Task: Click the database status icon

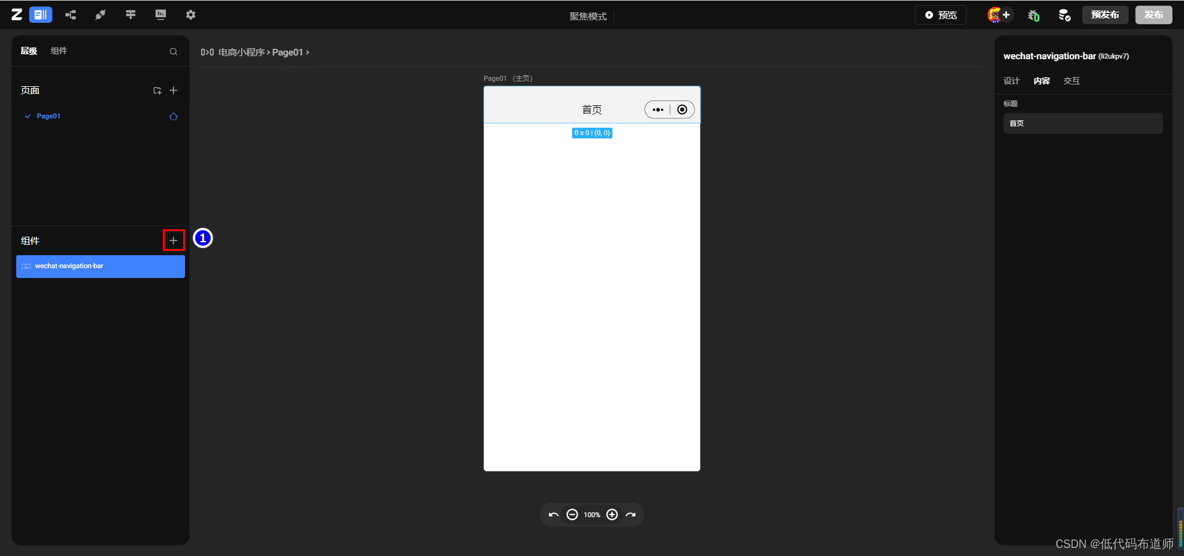Action: [x=1064, y=15]
